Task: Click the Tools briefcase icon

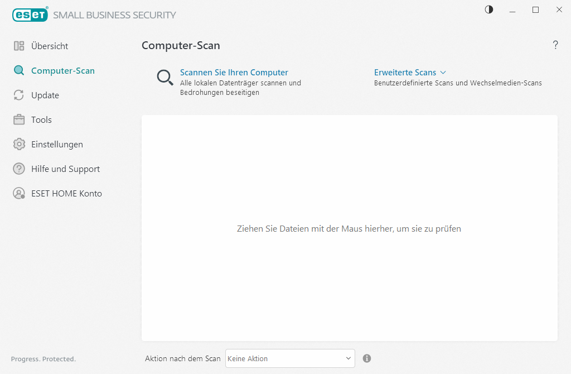Action: tap(19, 119)
